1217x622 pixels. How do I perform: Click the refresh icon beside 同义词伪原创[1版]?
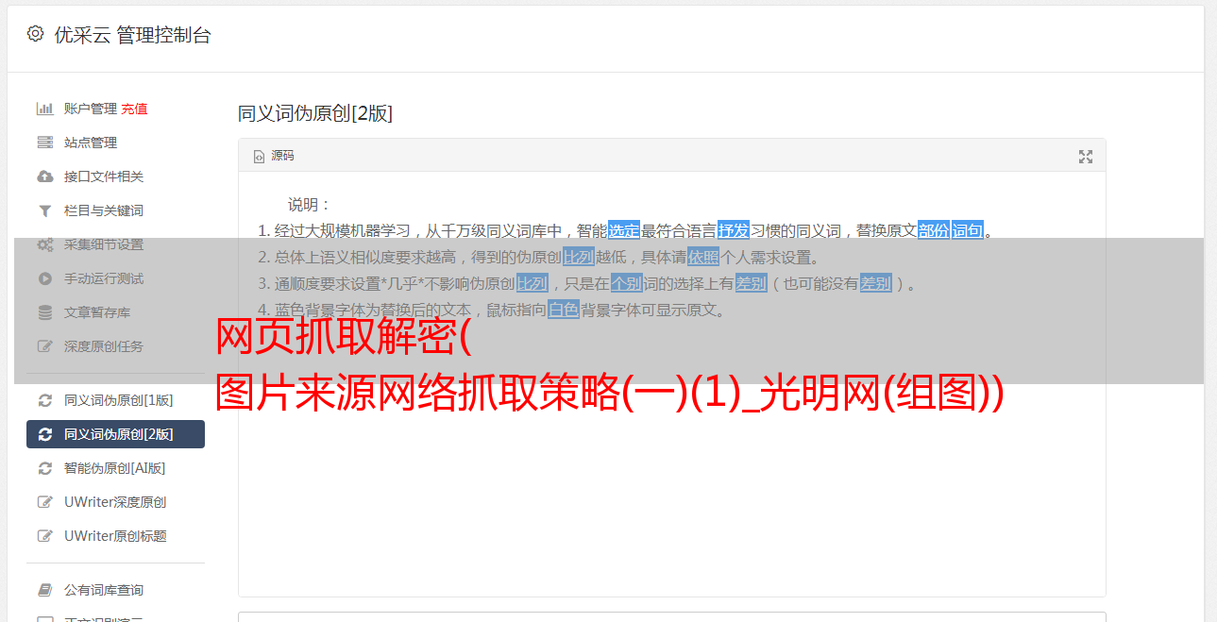[x=44, y=400]
